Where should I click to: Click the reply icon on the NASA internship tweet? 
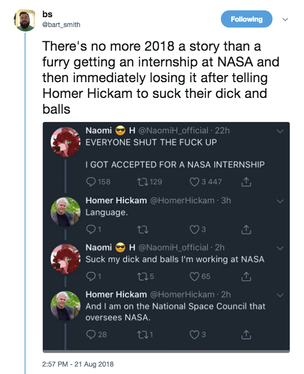tap(91, 182)
